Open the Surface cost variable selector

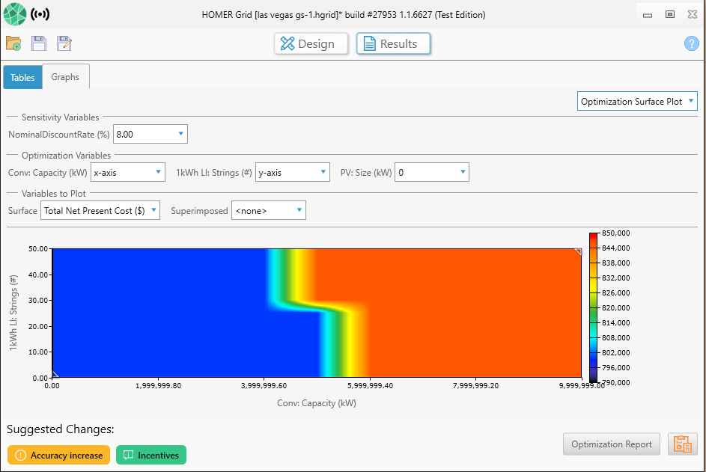click(100, 210)
